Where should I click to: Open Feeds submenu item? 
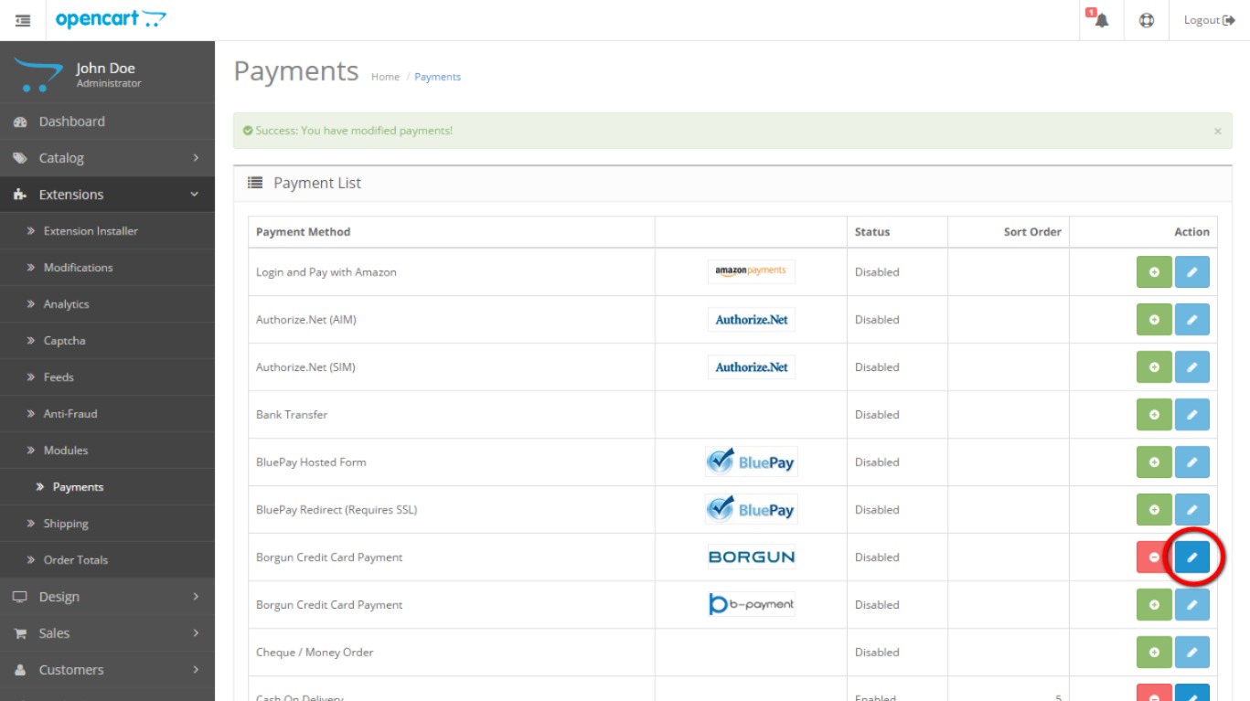[107, 377]
